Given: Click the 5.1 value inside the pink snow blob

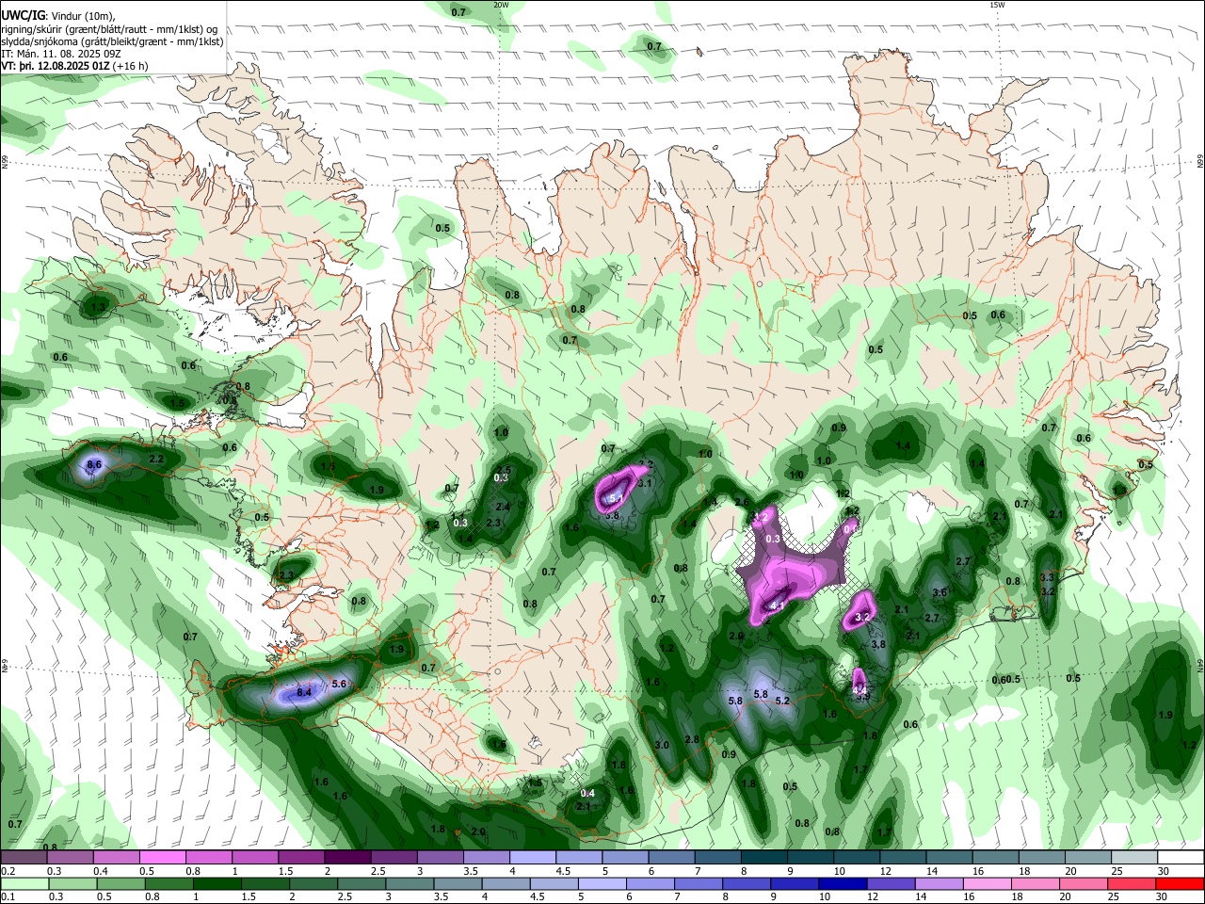Looking at the screenshot, I should click(x=617, y=498).
